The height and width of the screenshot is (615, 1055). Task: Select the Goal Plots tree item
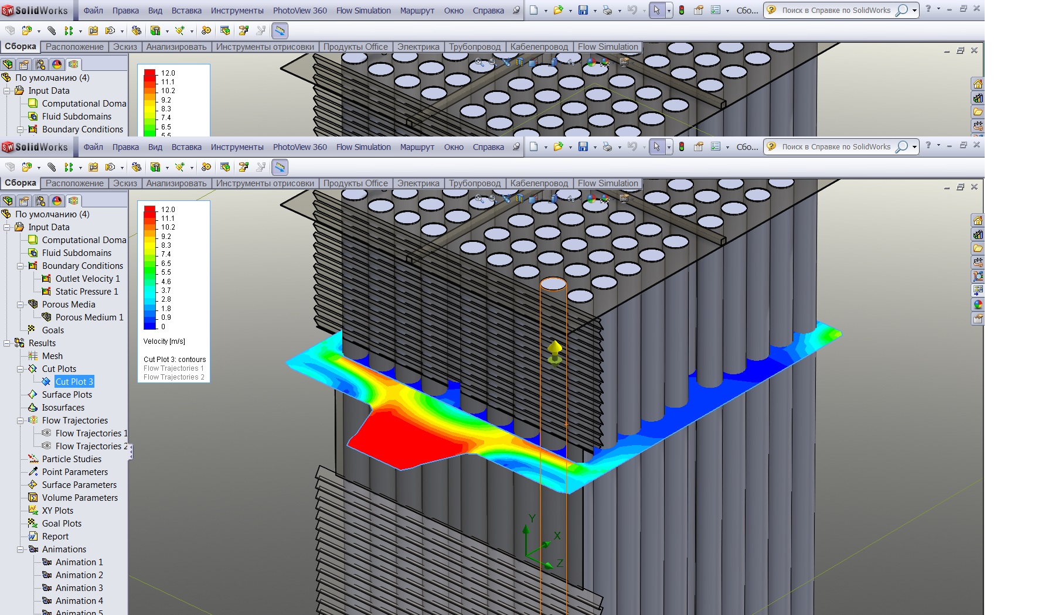pyautogui.click(x=62, y=524)
